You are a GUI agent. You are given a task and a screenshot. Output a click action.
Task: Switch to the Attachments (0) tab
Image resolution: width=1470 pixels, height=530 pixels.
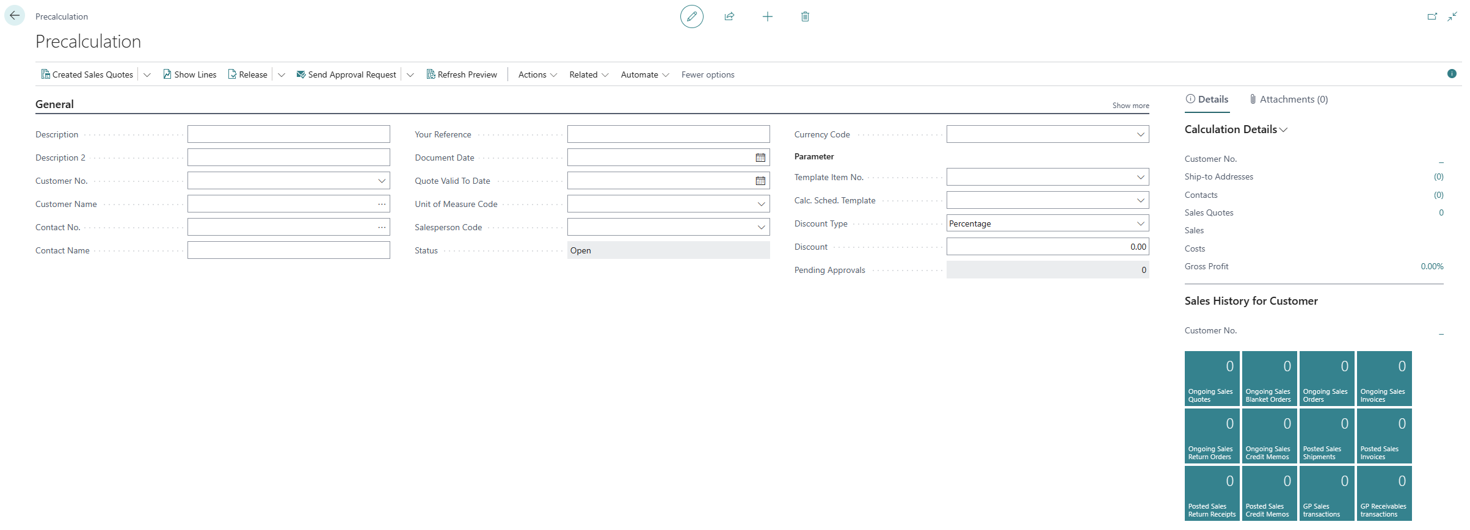coord(1289,100)
